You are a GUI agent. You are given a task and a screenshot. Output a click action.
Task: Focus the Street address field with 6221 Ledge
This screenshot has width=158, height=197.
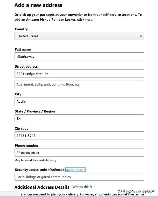79,74
